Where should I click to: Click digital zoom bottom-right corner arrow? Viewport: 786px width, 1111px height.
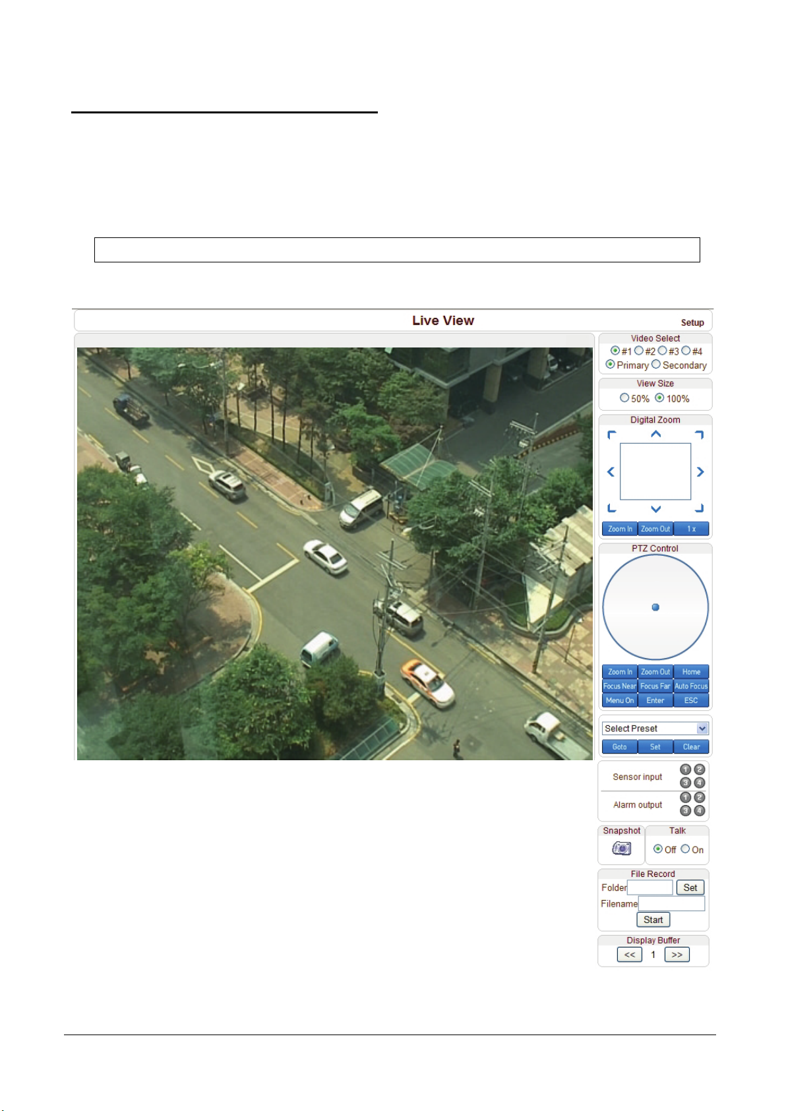[x=700, y=508]
